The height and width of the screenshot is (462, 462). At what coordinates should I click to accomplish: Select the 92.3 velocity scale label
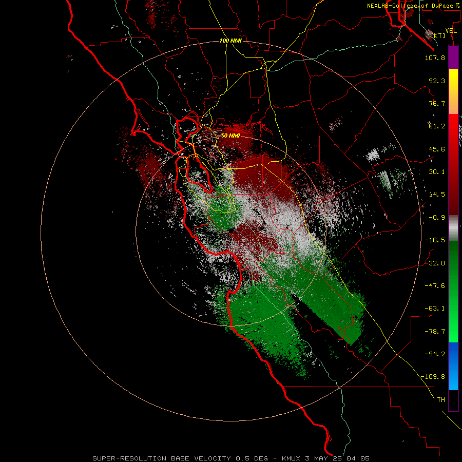click(x=437, y=81)
